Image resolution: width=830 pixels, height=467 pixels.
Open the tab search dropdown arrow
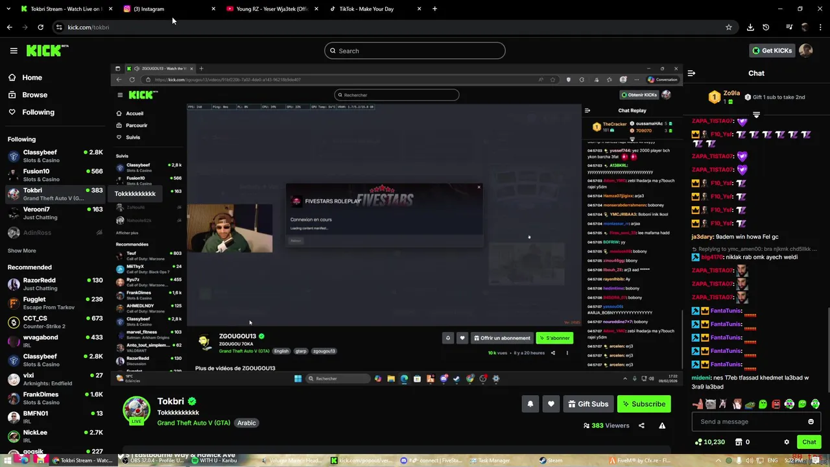[x=8, y=9]
